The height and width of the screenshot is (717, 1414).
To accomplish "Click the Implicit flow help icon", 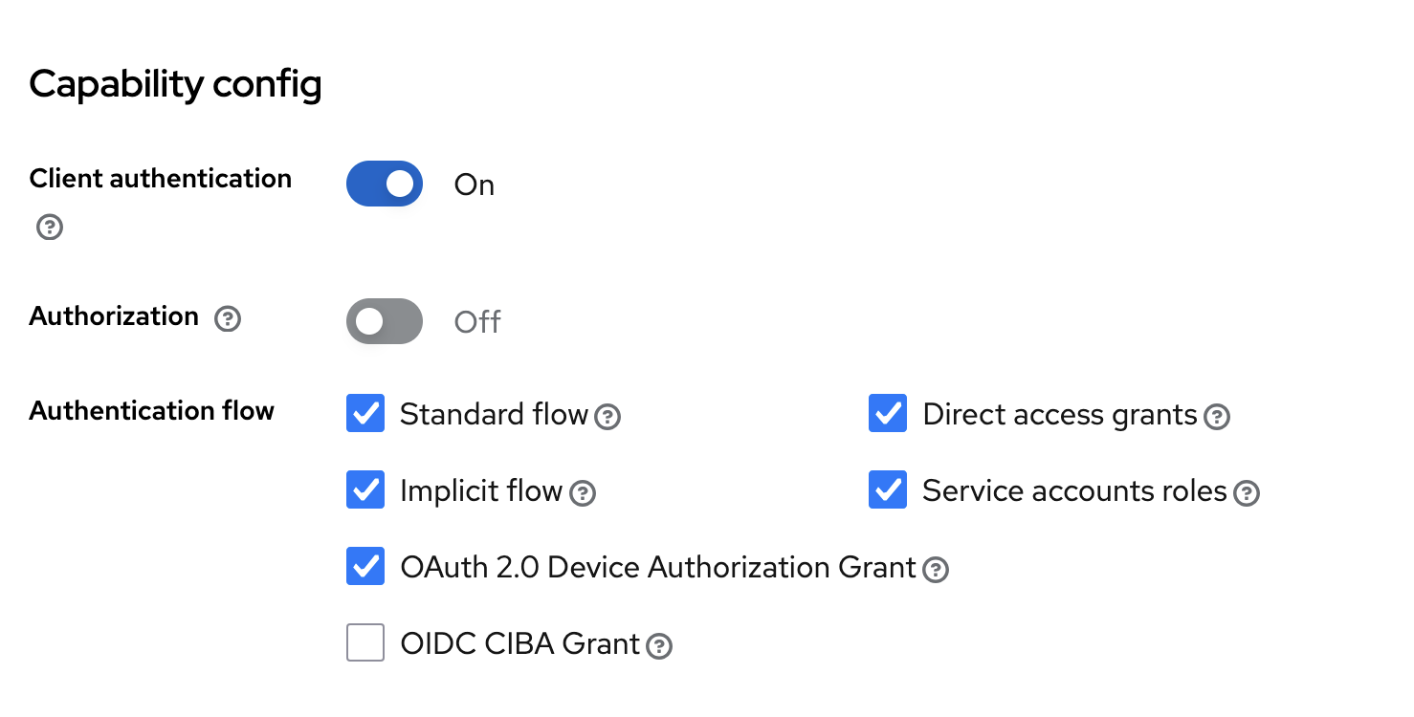I will click(x=582, y=493).
